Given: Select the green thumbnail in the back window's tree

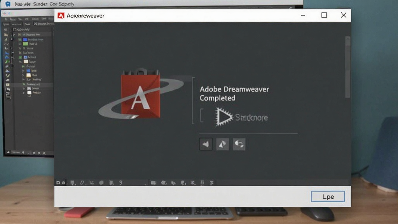Looking at the screenshot, I should point(25,44).
